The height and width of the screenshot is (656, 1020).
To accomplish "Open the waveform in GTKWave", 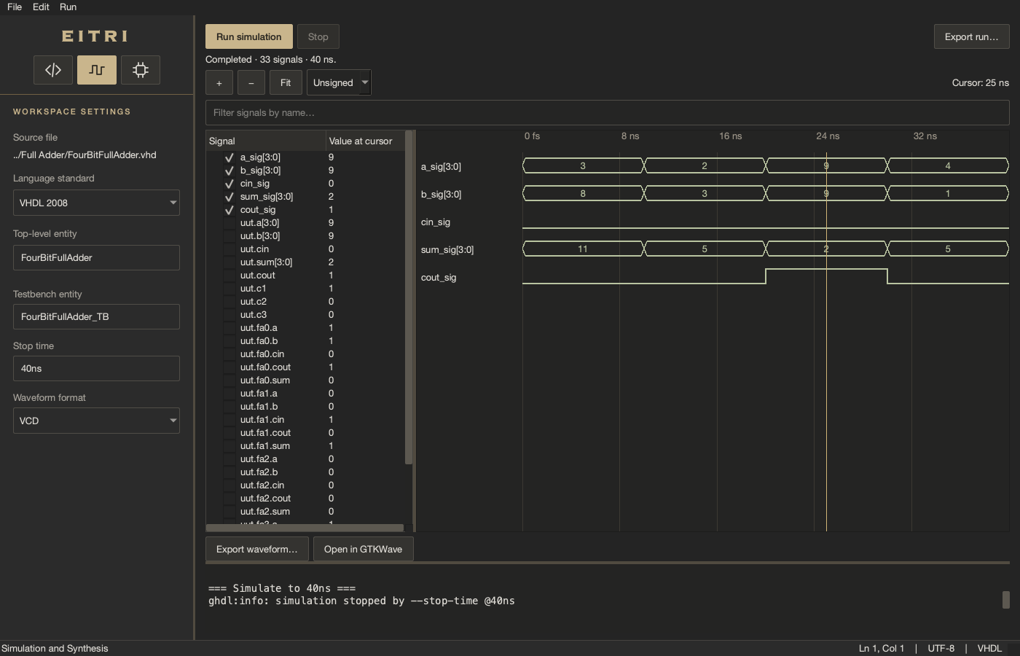I will tap(363, 550).
